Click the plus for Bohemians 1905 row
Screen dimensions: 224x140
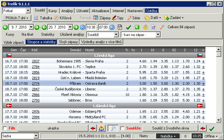203,61
